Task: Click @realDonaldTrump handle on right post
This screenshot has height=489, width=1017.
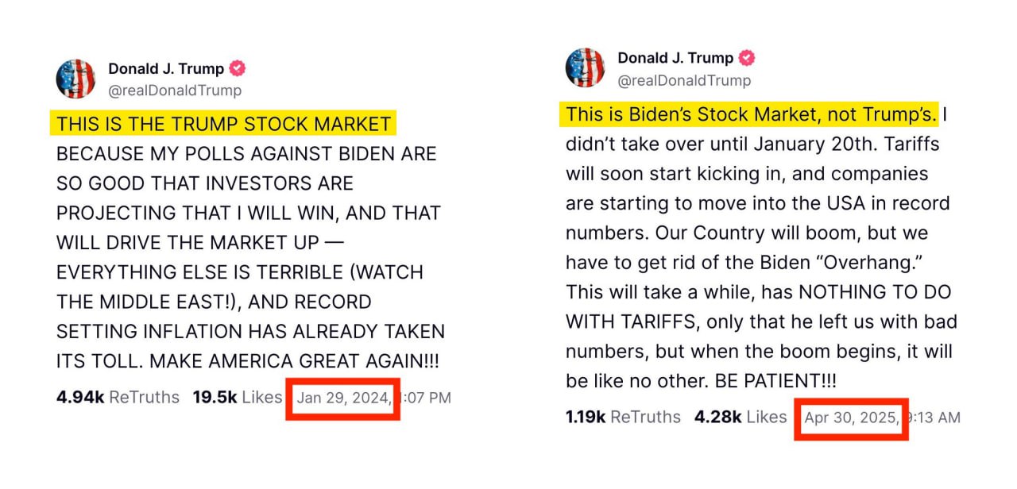Action: 684,80
